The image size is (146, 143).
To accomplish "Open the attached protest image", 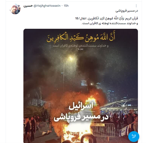I will click(x=81, y=86).
